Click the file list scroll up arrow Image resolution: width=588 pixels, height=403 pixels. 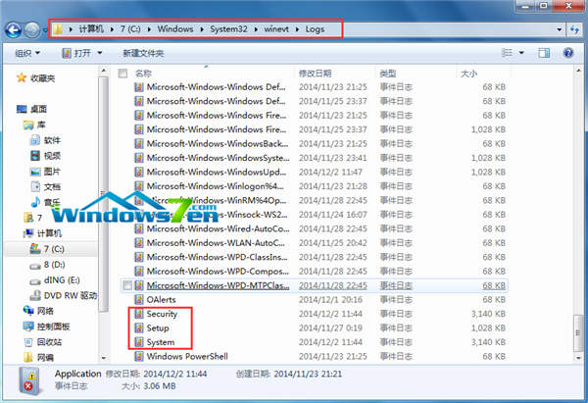(578, 71)
